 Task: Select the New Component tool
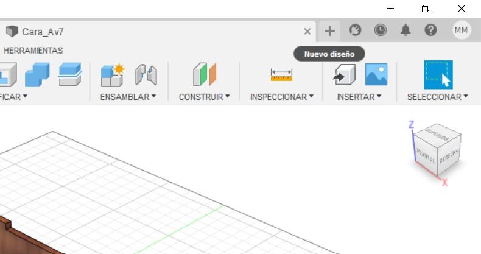click(x=113, y=75)
